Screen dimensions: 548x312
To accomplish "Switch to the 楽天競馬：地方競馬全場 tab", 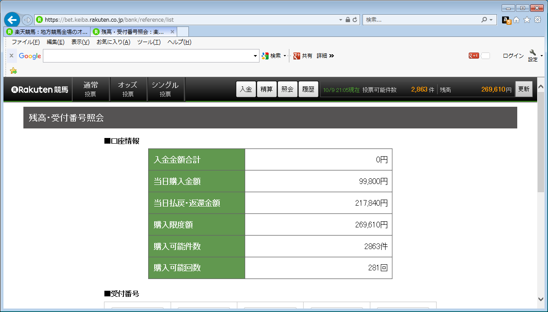I will pyautogui.click(x=47, y=32).
